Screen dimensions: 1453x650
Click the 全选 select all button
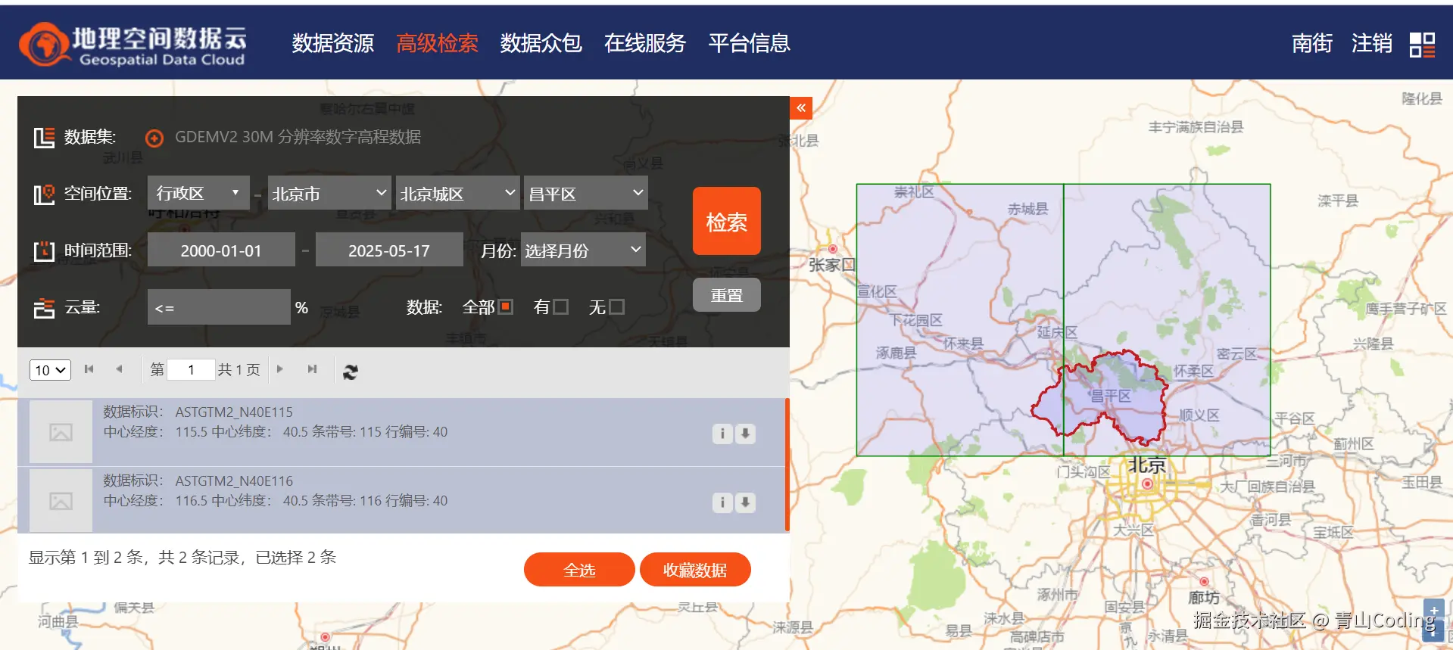coord(579,570)
